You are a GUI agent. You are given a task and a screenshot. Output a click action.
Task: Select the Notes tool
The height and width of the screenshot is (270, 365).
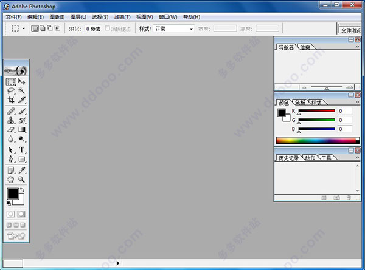coord(11,170)
